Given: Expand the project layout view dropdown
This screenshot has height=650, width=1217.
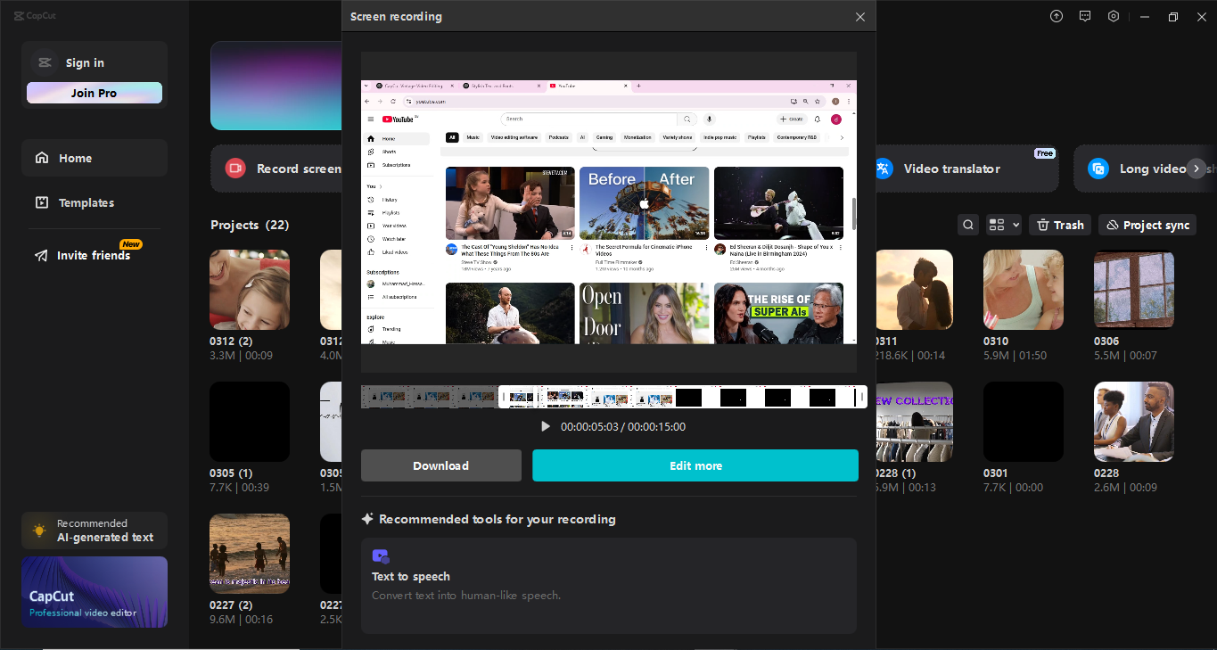Looking at the screenshot, I should pyautogui.click(x=1003, y=224).
